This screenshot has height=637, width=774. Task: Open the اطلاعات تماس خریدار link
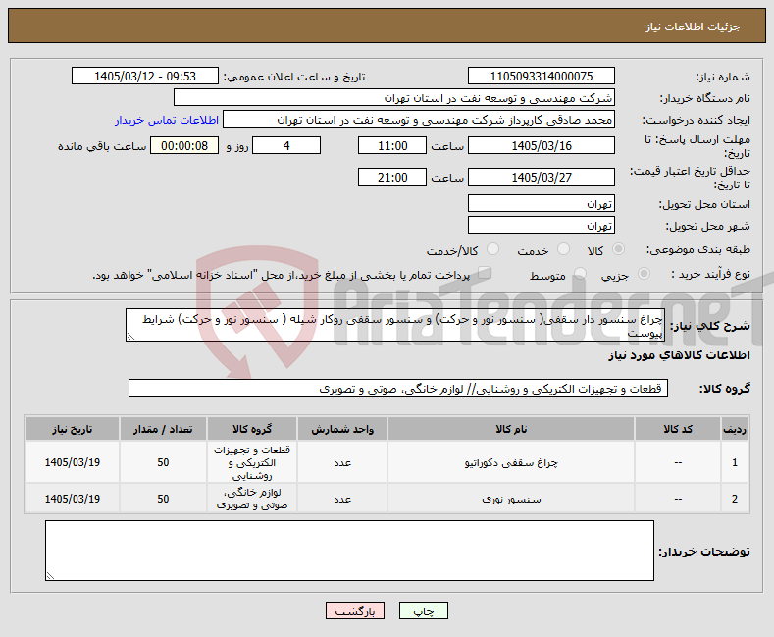167,120
